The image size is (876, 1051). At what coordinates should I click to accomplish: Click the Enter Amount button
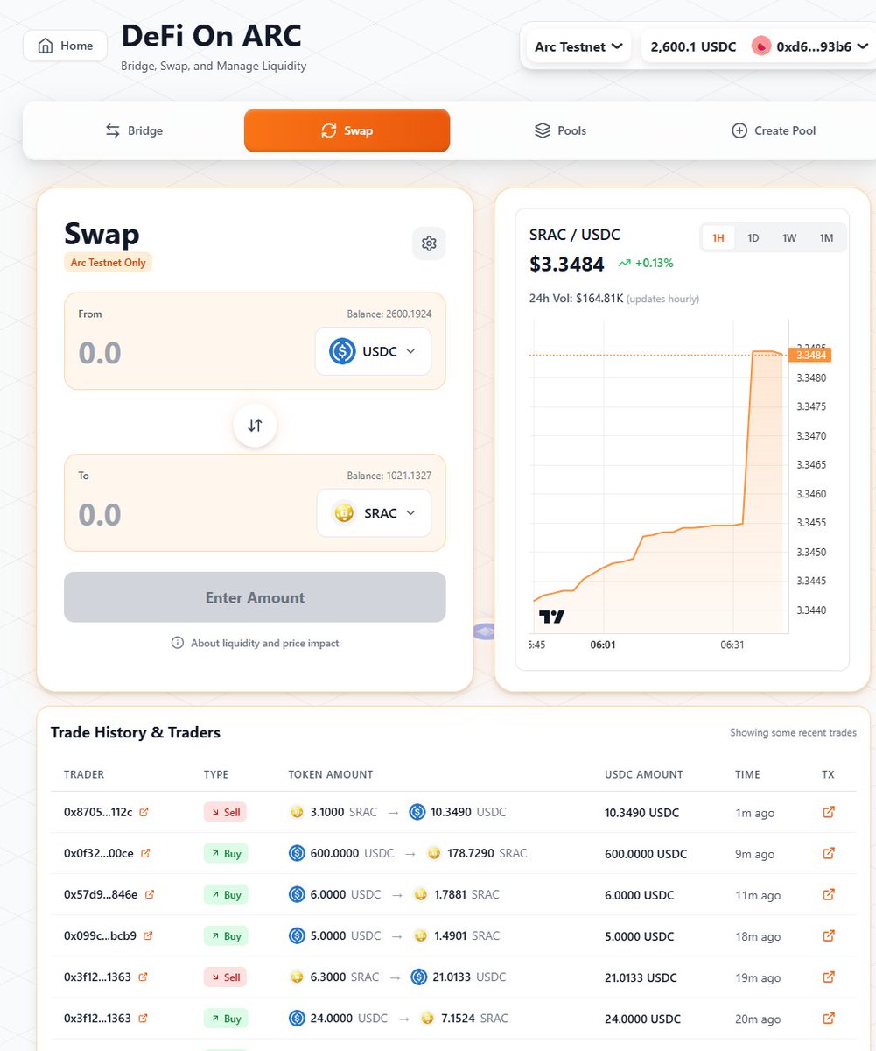pos(255,597)
